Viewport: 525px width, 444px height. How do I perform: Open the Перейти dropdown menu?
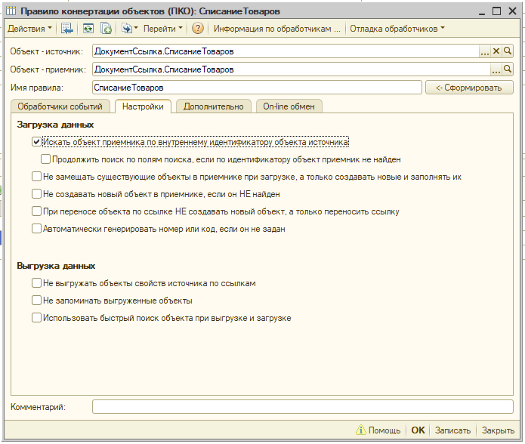click(162, 29)
